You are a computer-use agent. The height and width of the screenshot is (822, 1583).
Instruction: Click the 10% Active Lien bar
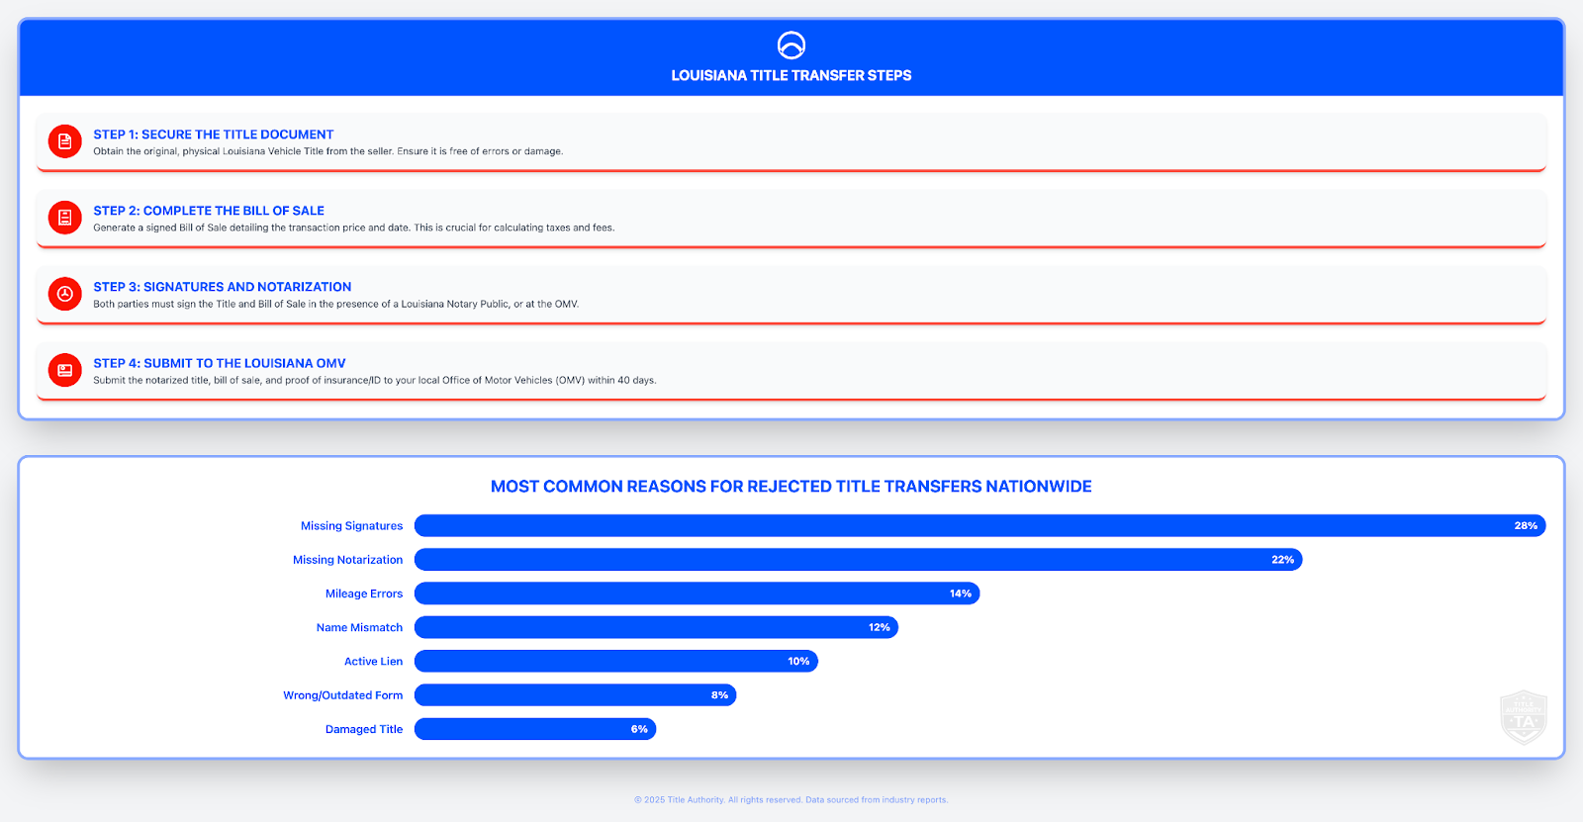[616, 662]
